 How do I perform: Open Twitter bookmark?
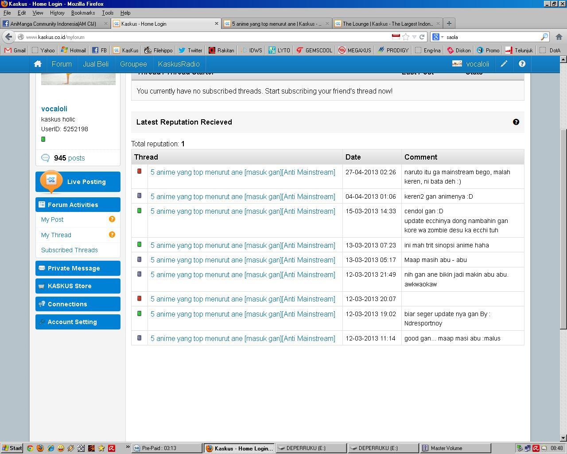(190, 50)
